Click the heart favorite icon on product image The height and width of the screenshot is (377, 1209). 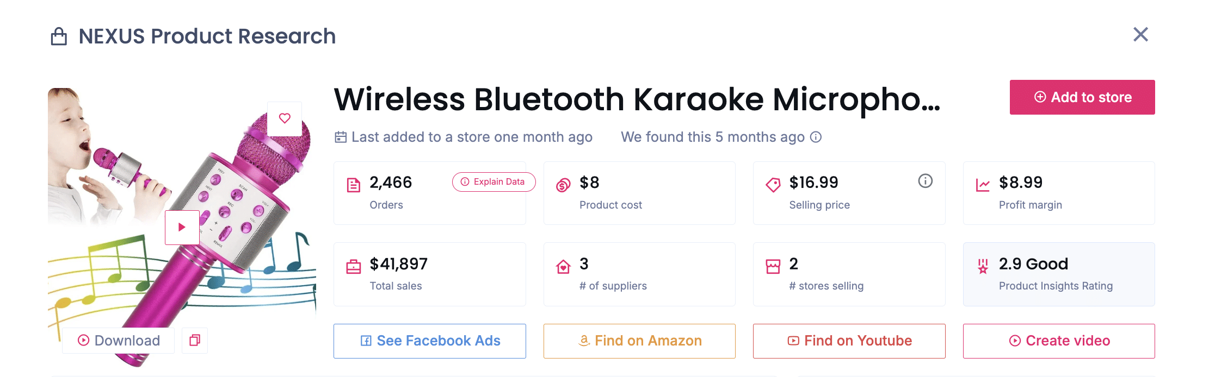285,118
